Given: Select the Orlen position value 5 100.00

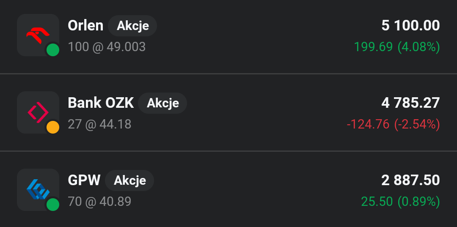Looking at the screenshot, I should pyautogui.click(x=410, y=25).
